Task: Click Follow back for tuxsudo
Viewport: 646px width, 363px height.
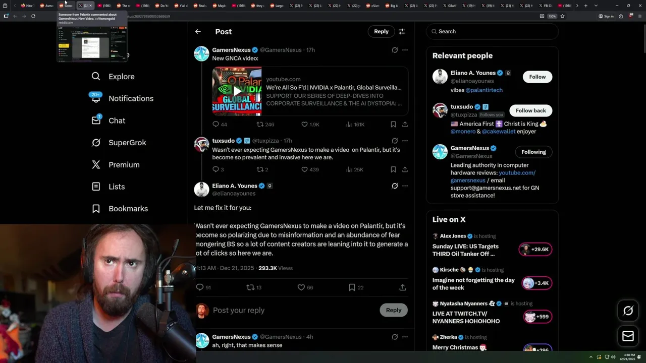Action: tap(530, 110)
